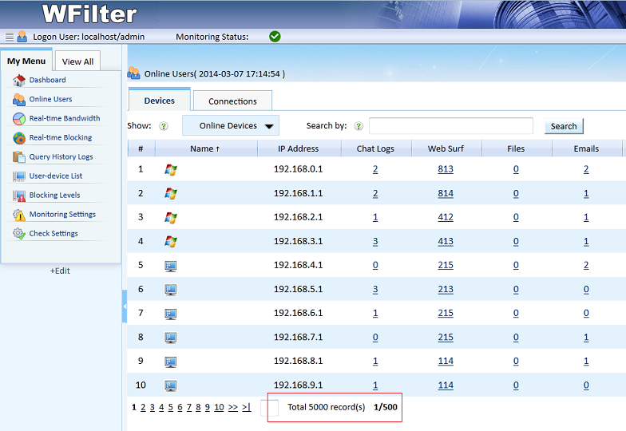
Task: Click the Real-time Bandwidth gauge icon
Action: [19, 118]
